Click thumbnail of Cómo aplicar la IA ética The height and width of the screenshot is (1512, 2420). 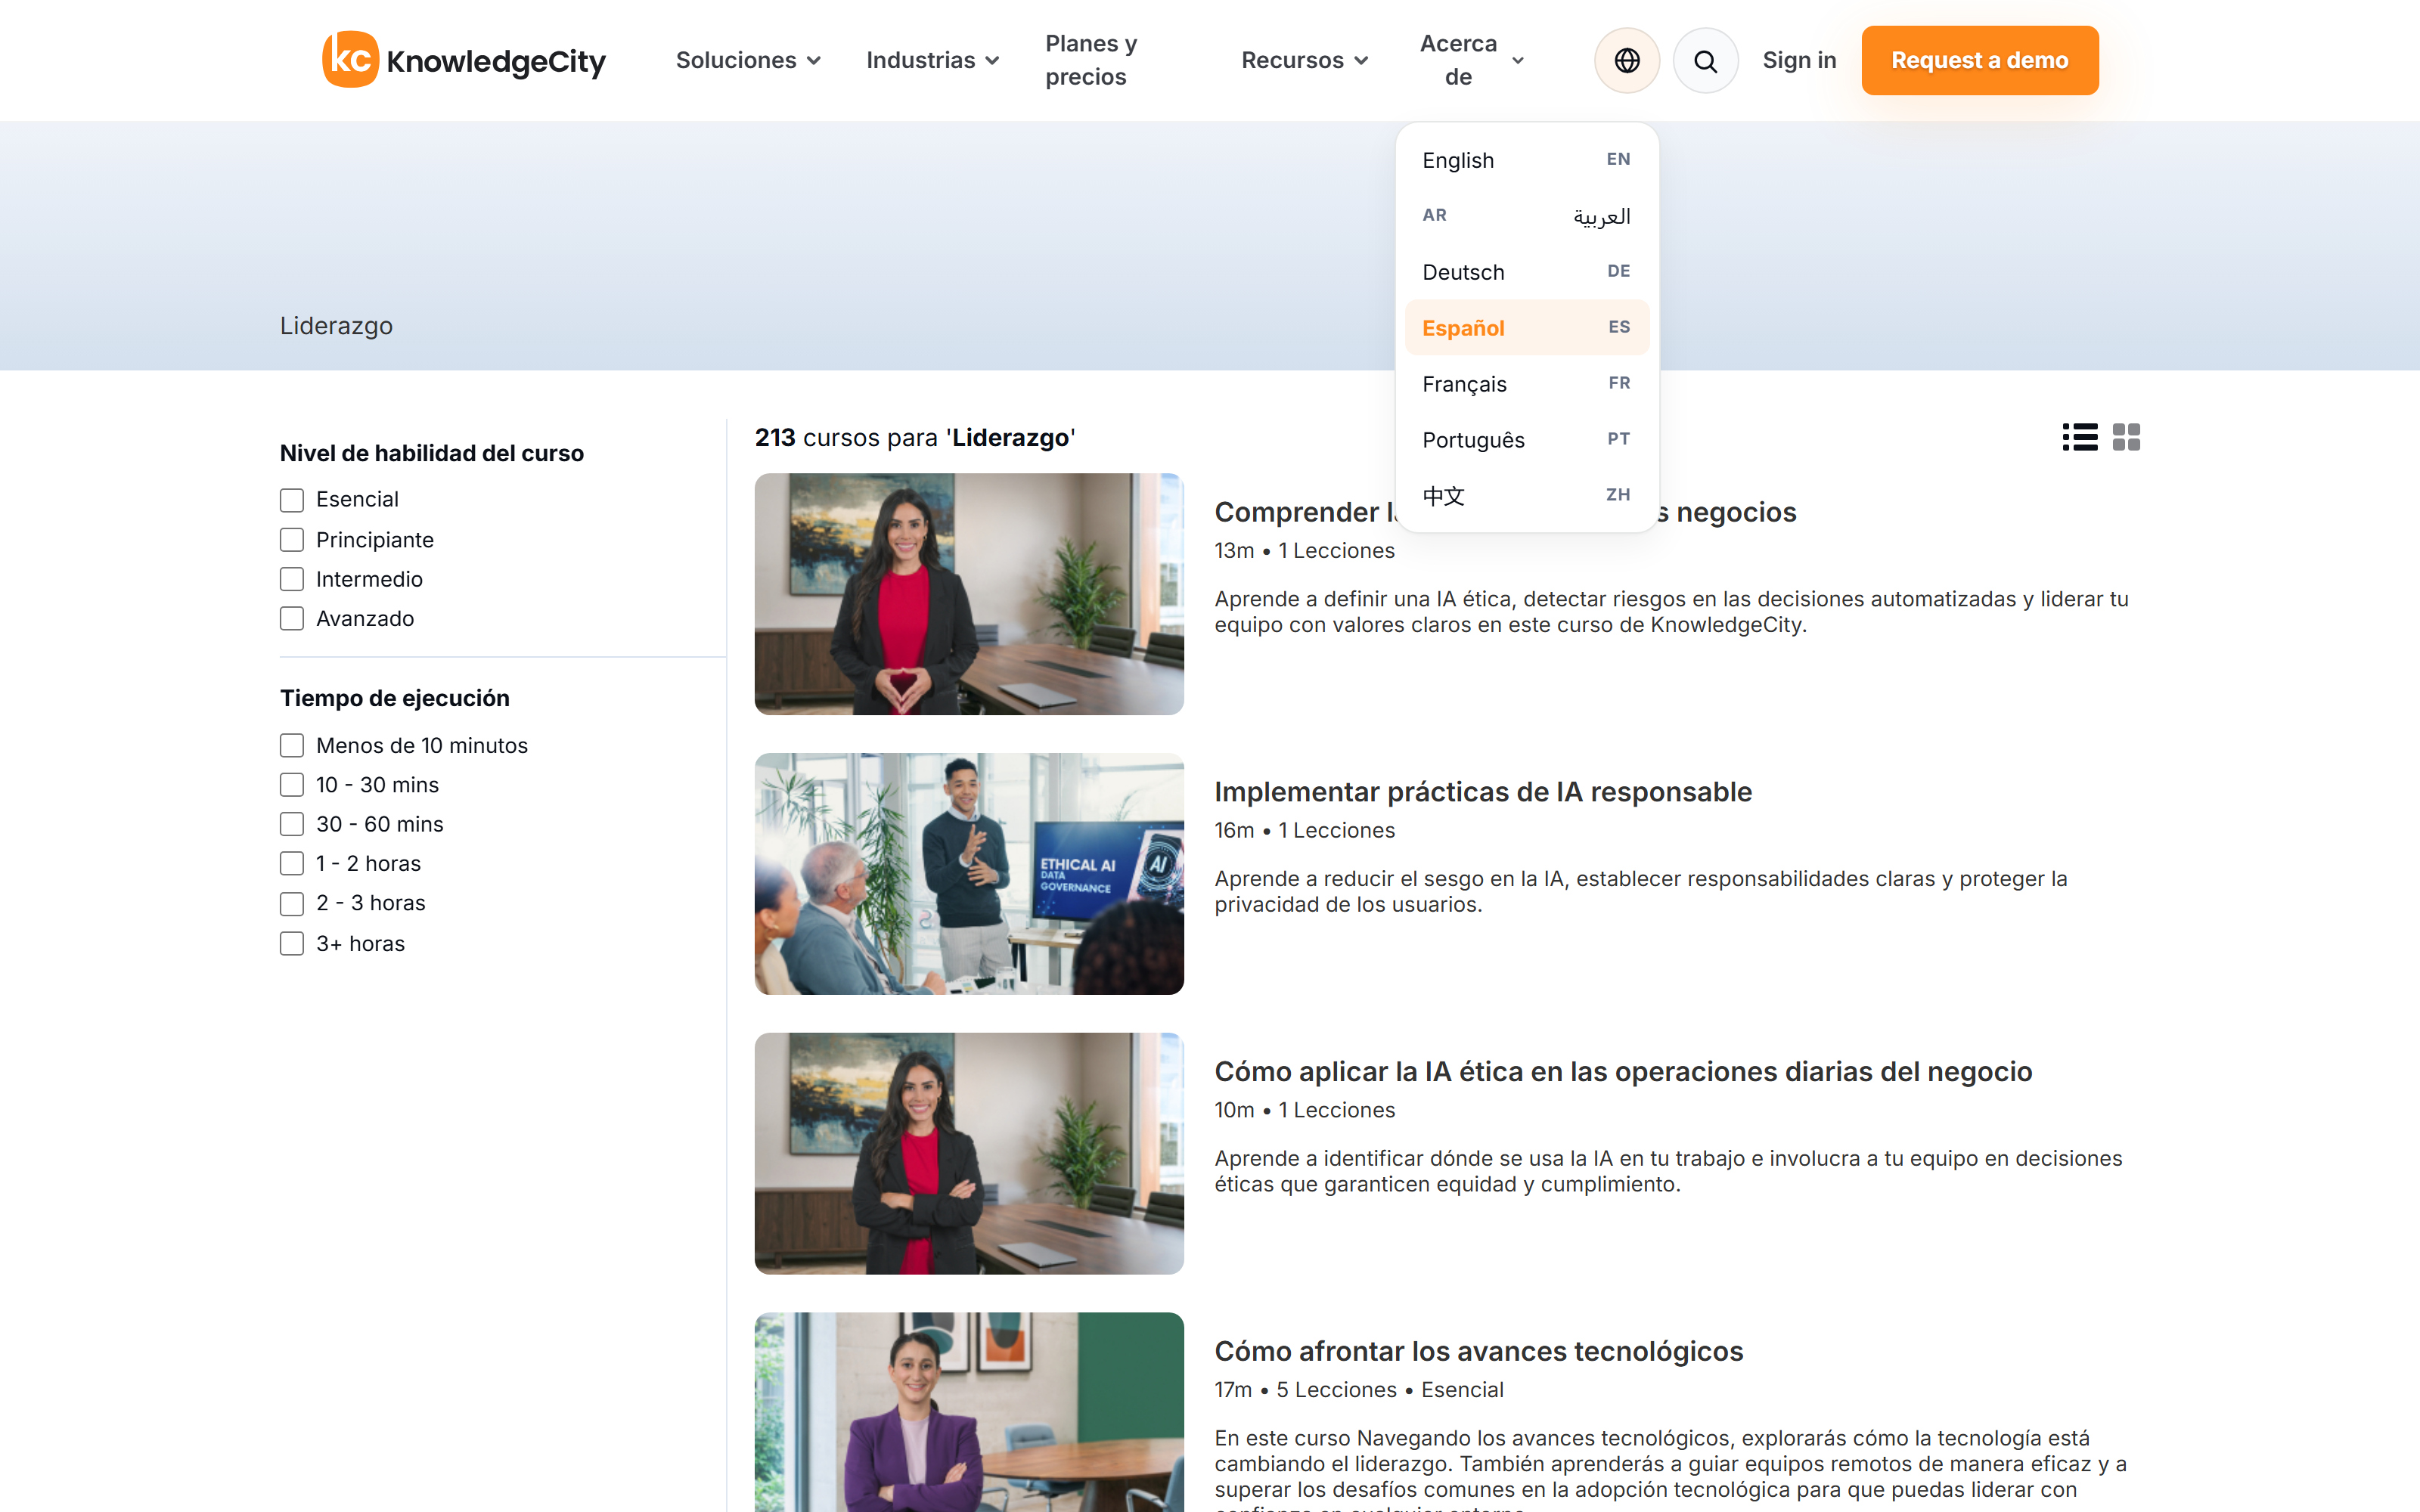pos(969,1154)
